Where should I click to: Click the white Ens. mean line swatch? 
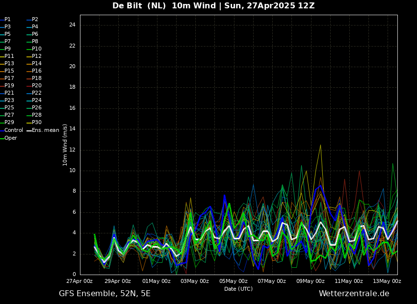pyautogui.click(x=29, y=130)
